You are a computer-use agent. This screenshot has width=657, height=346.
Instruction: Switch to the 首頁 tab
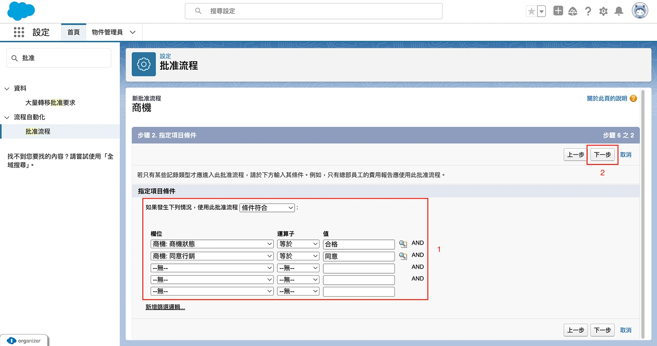coord(73,32)
